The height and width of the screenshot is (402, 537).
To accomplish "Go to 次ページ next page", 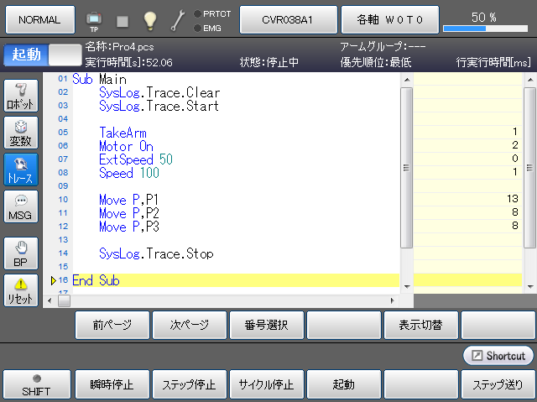I will (x=189, y=324).
